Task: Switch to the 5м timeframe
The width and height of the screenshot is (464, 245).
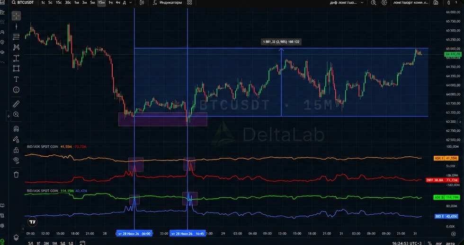Action: (93, 3)
